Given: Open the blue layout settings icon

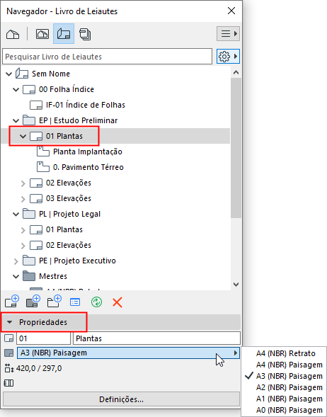Looking at the screenshot, I should tap(75, 302).
